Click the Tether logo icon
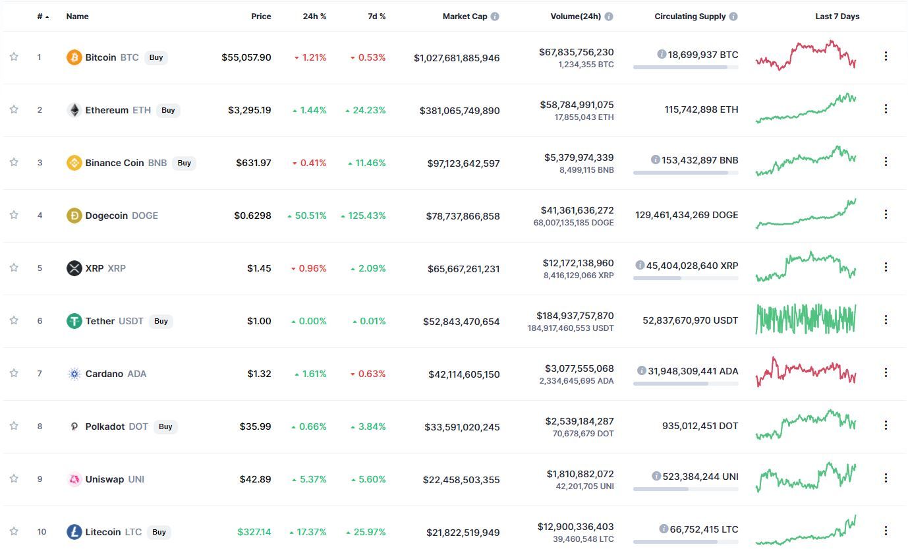The height and width of the screenshot is (557, 908). point(74,321)
